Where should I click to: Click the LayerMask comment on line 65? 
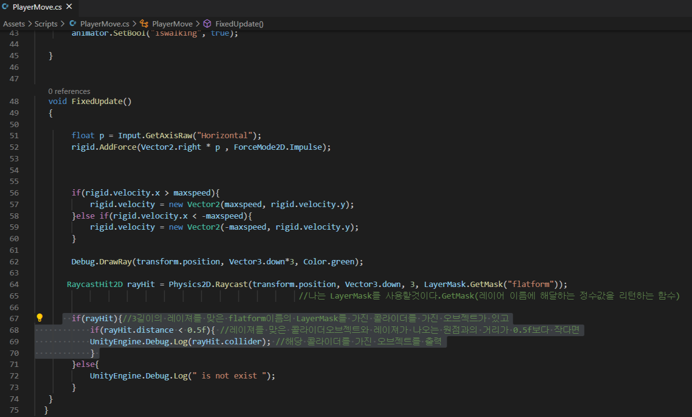tap(489, 296)
